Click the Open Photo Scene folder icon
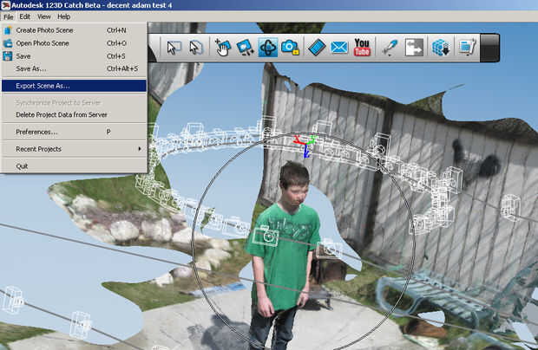538x350 pixels. [x=8, y=43]
